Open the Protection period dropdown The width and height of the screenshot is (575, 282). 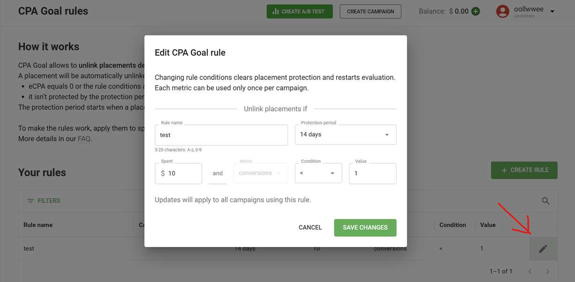tap(345, 134)
